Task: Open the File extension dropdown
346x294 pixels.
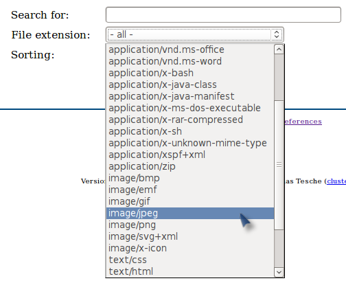Action: [195, 35]
